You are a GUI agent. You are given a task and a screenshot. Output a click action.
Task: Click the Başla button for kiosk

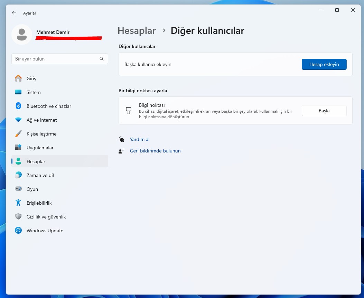(324, 111)
